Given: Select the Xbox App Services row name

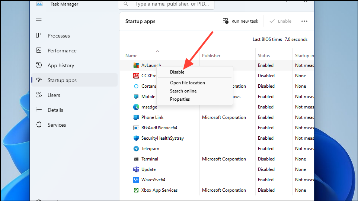Looking at the screenshot, I should [159, 190].
